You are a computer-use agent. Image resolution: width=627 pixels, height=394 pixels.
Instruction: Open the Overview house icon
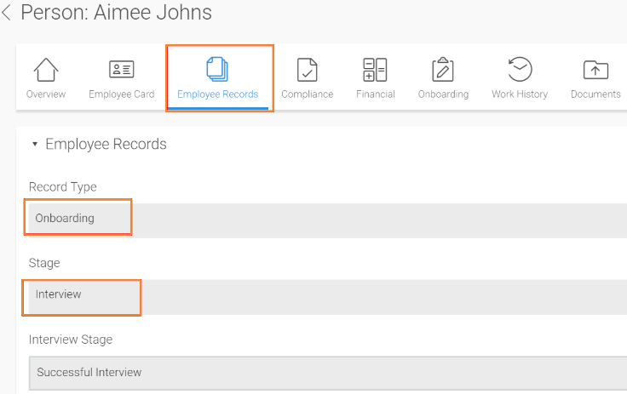[x=46, y=70]
